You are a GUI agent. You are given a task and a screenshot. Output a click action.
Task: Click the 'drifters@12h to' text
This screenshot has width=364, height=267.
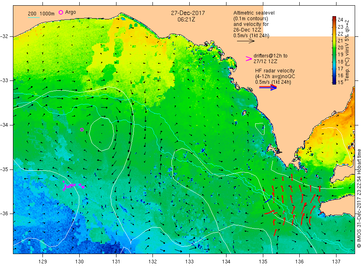pyautogui.click(x=271, y=56)
